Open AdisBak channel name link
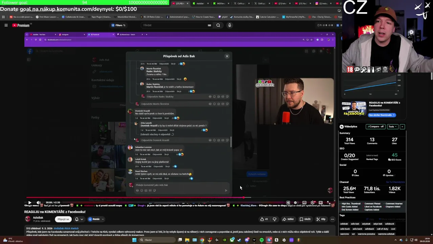 pos(38,218)
